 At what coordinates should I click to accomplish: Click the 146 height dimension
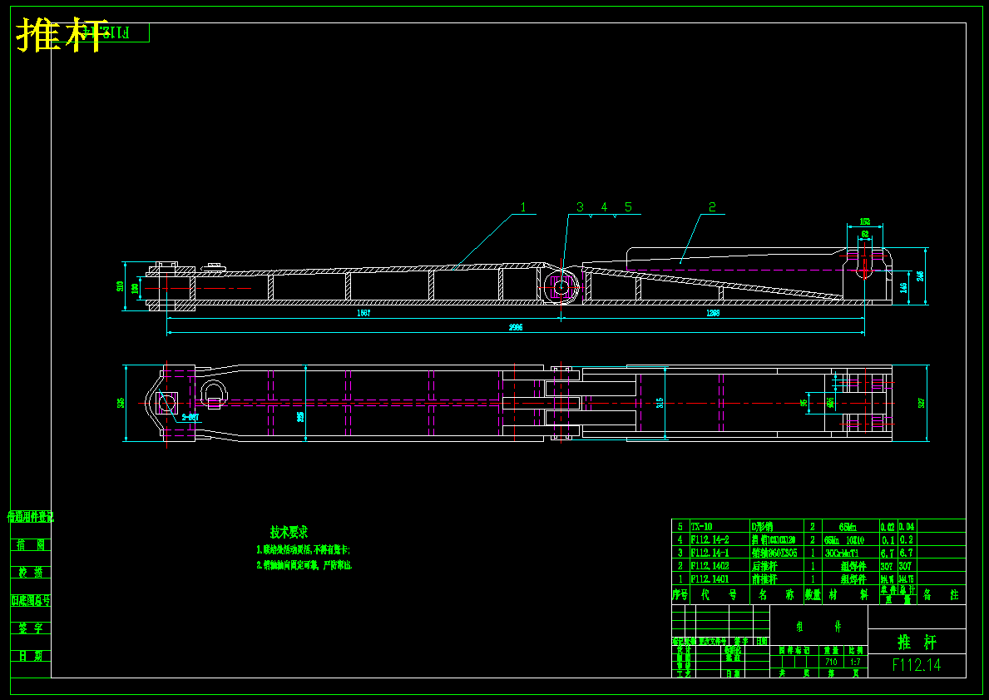(x=903, y=287)
